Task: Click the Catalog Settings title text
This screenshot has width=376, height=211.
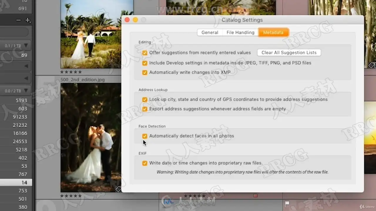Action: pos(242,20)
